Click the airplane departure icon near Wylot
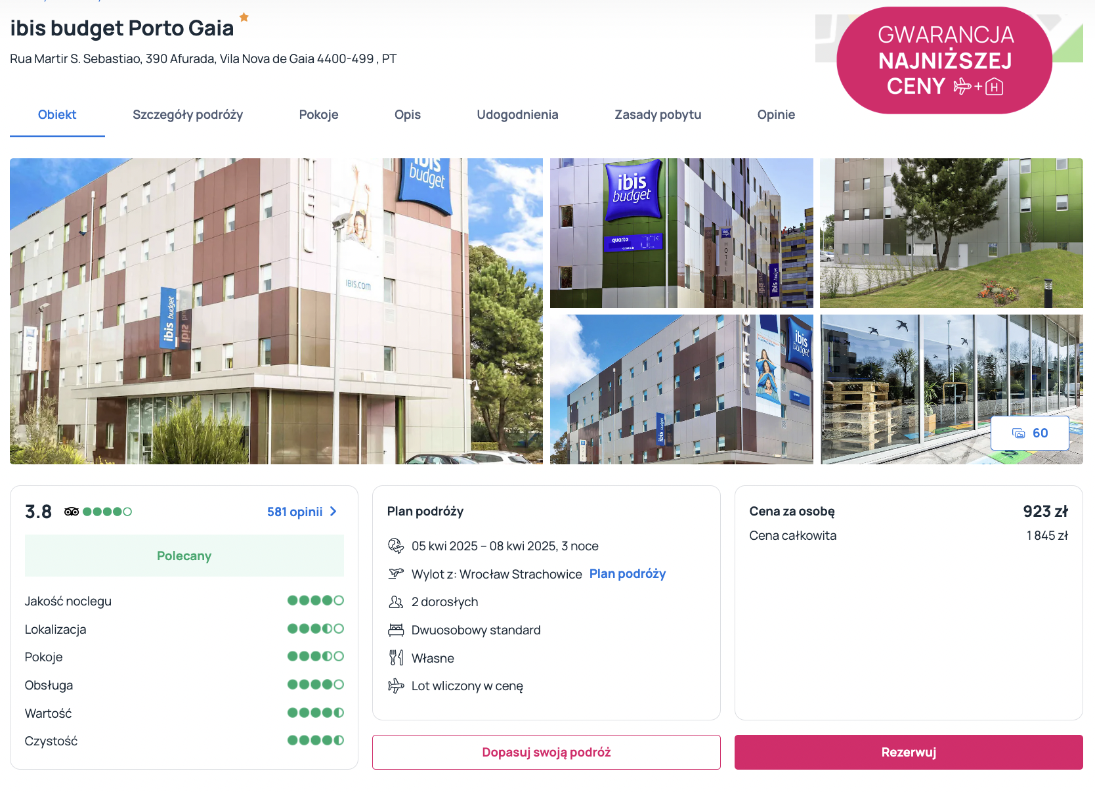1095x792 pixels. tap(396, 573)
